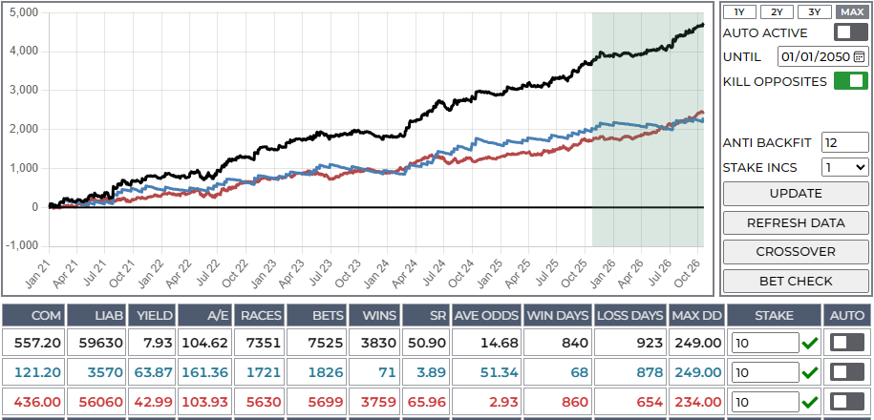Click the MAX DD column header

click(x=697, y=315)
